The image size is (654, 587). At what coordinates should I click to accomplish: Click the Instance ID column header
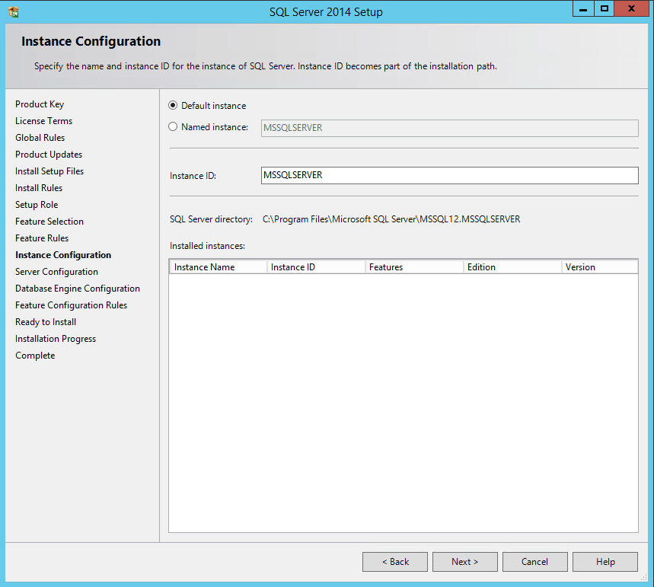pyautogui.click(x=315, y=267)
